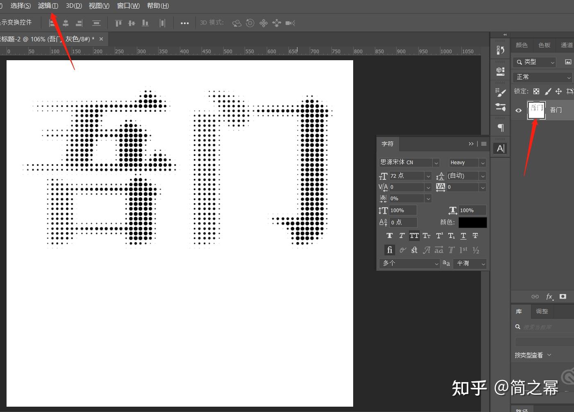Image resolution: width=574 pixels, height=412 pixels.
Task: Open kerning dropdown arrow
Action: tap(428, 187)
